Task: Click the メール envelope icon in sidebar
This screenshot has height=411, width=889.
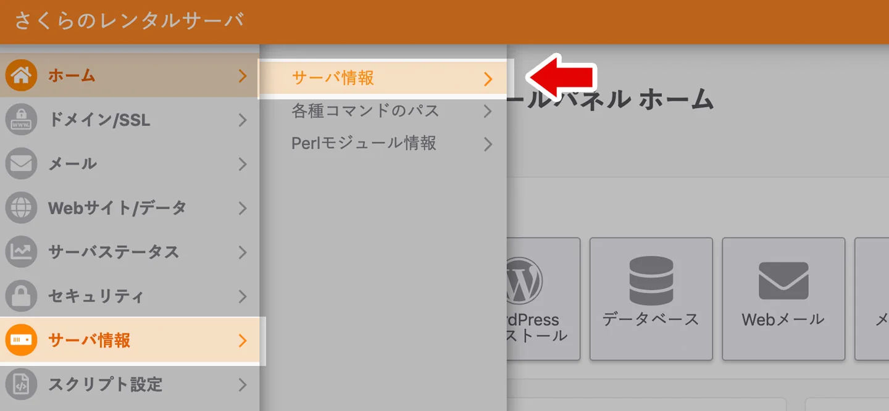Action: [x=21, y=164]
